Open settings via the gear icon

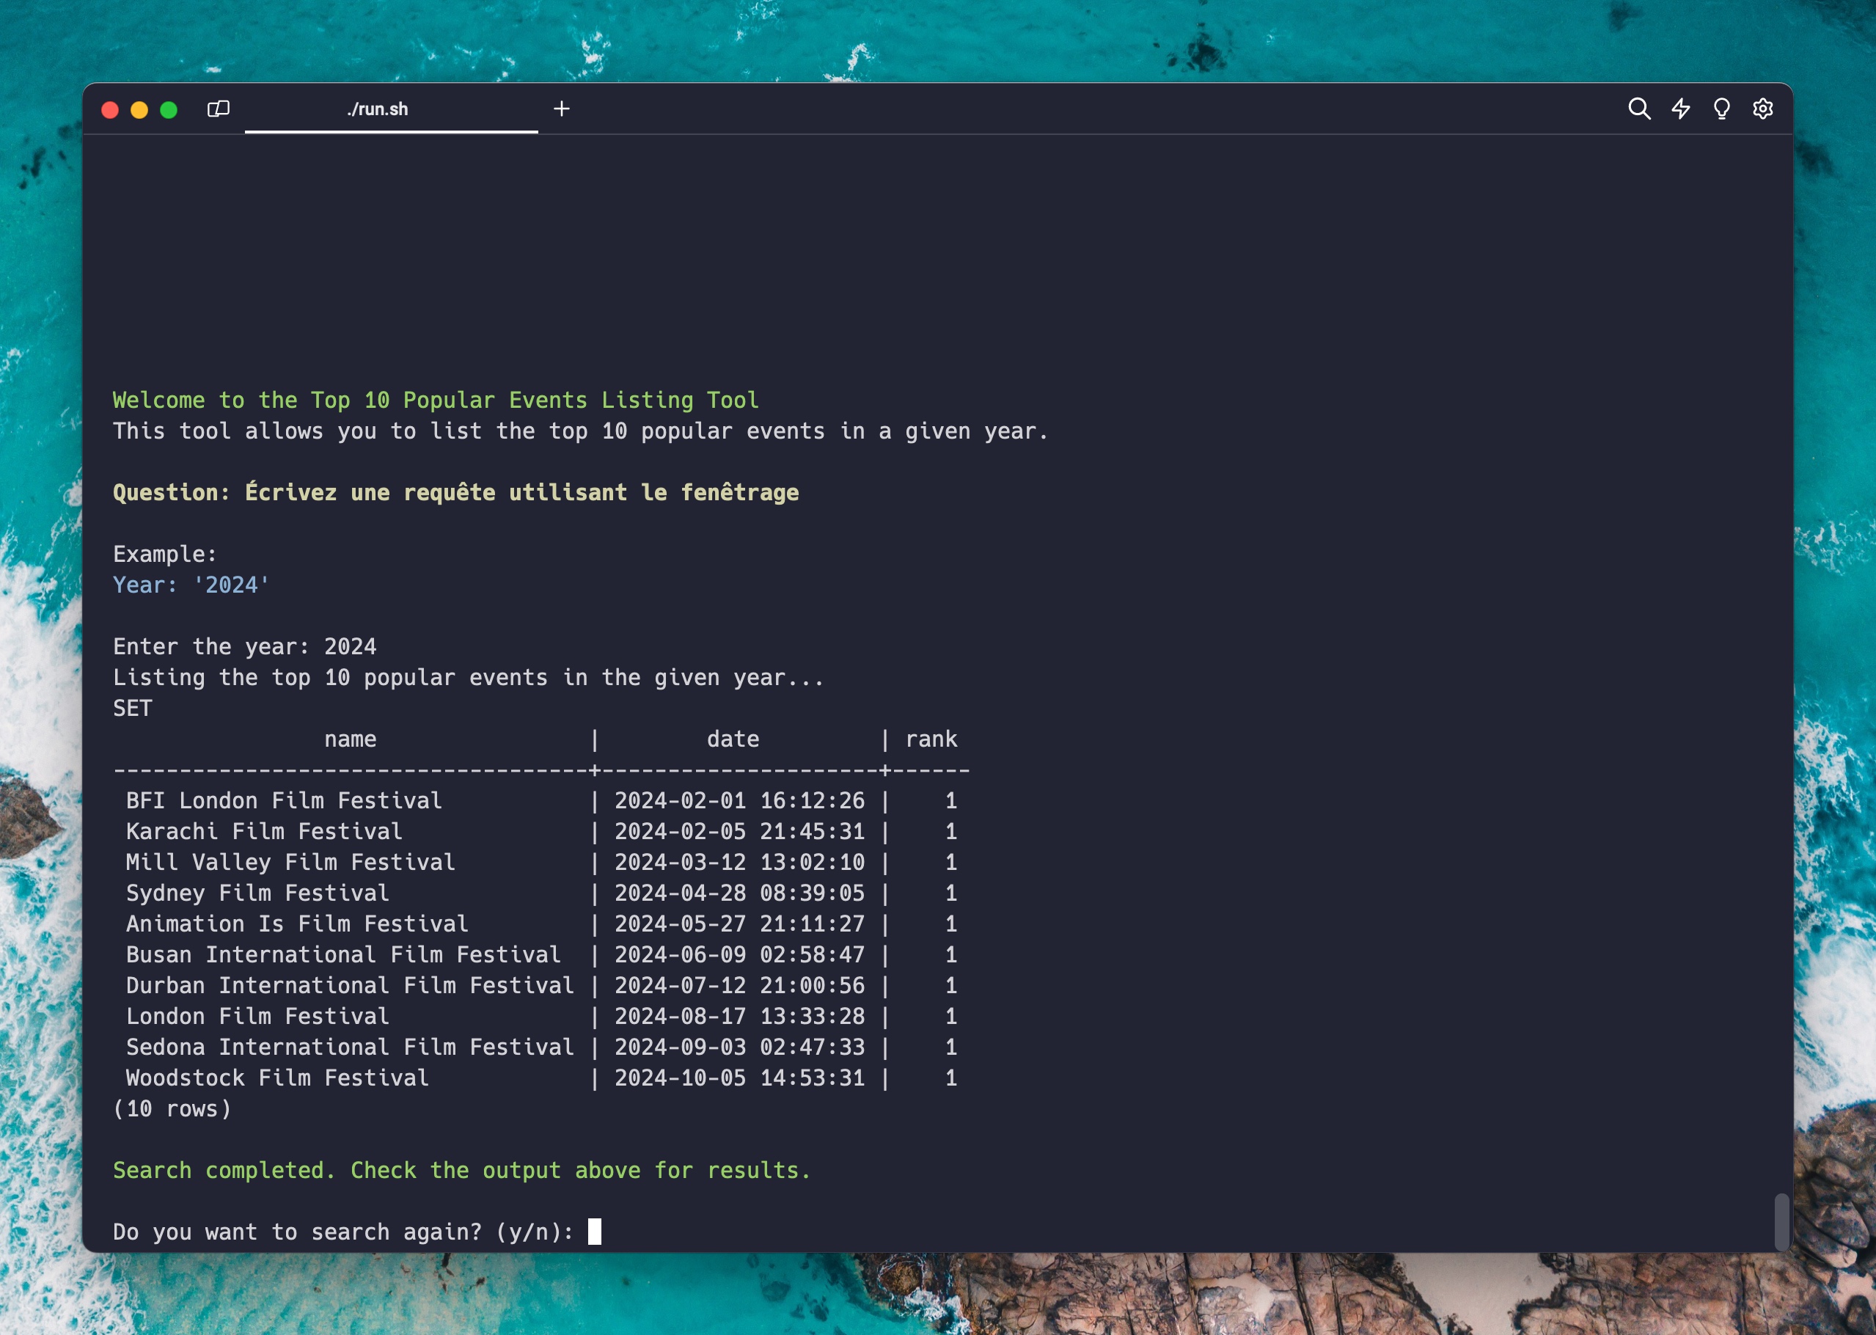tap(1762, 109)
